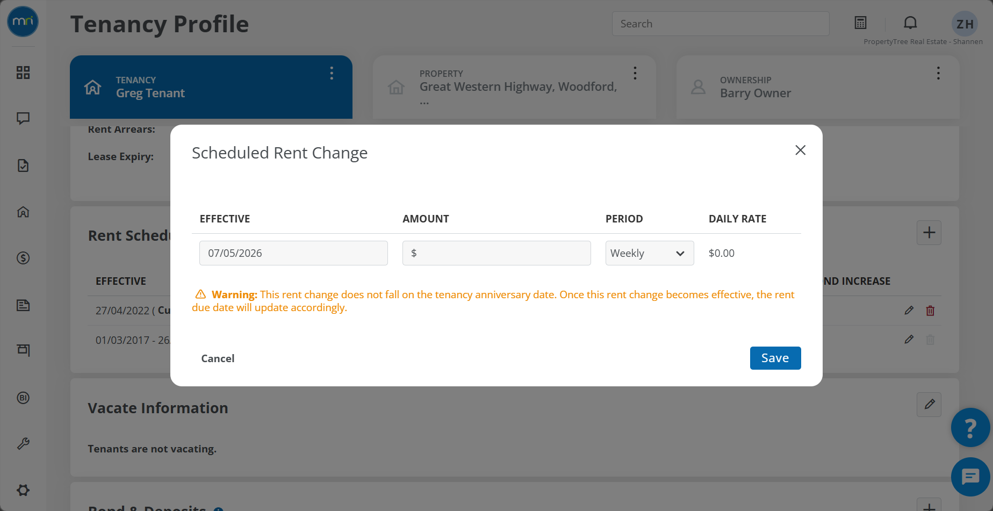Image resolution: width=993 pixels, height=511 pixels.
Task: Open the reports document sidebar icon
Action: tap(23, 305)
